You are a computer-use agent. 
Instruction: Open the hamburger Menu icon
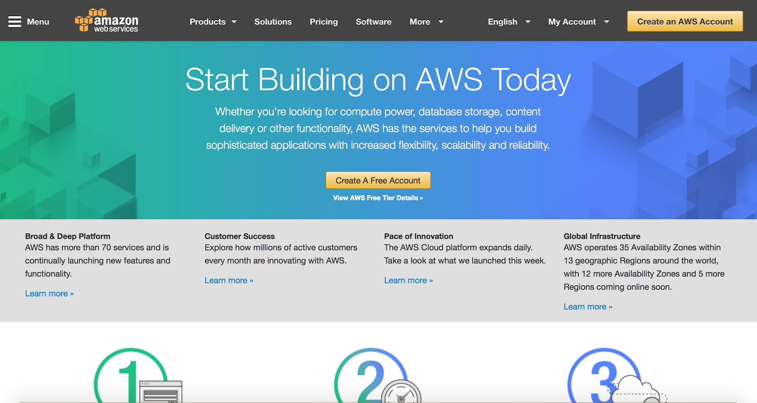(15, 22)
